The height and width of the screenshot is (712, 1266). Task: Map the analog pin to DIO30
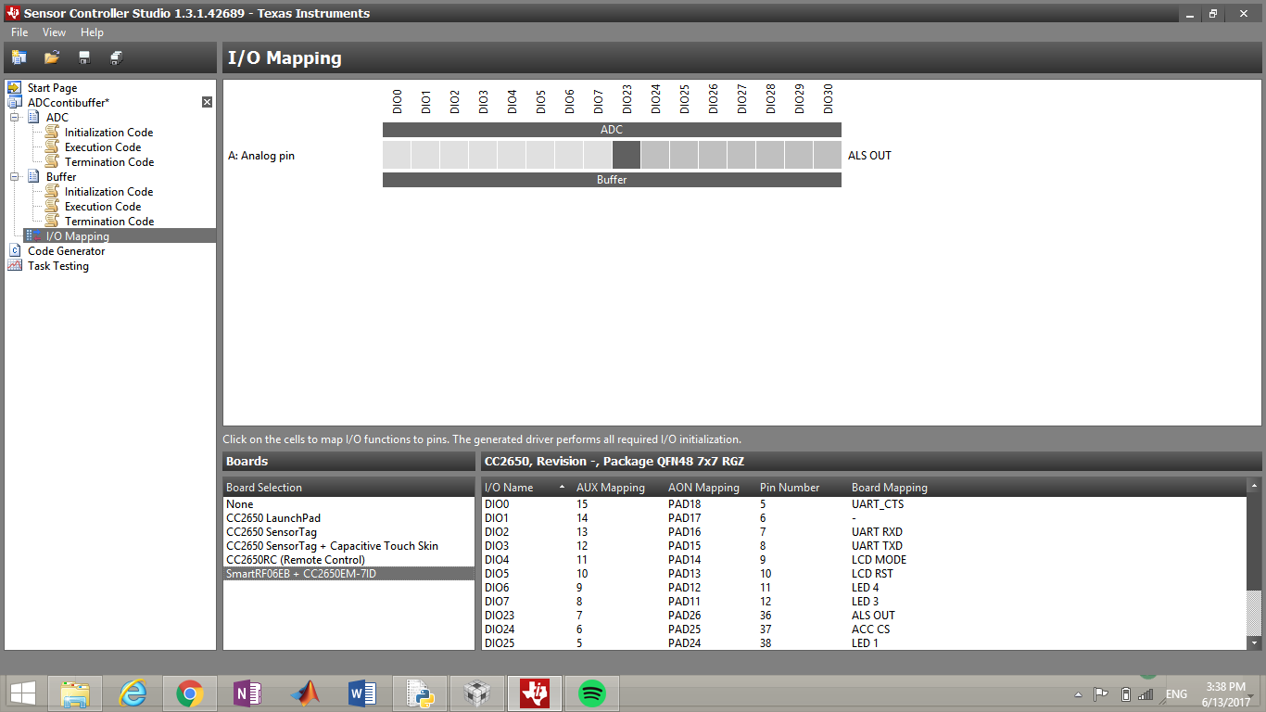[x=828, y=155]
